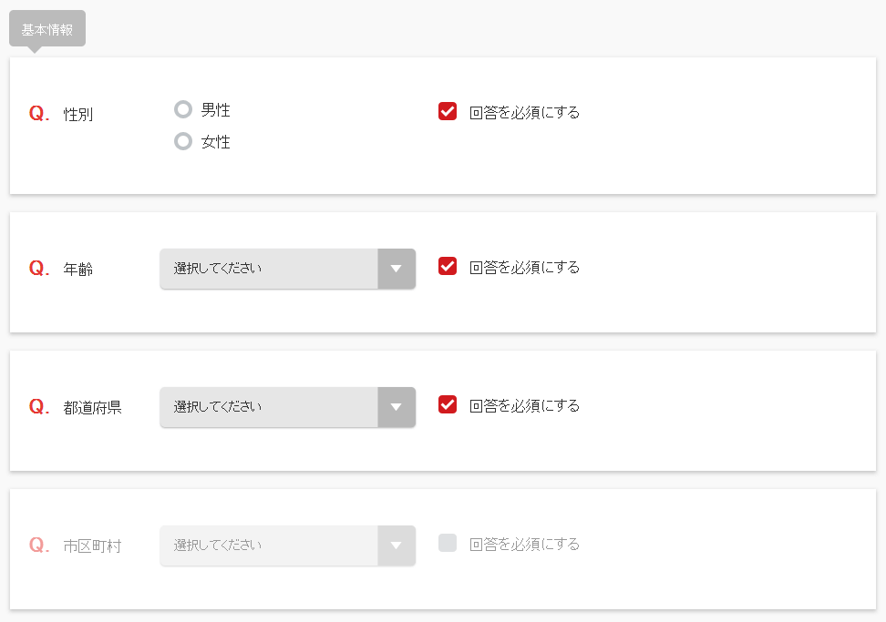Uncheck 回答を必須にする for the 都道府県 question

(x=448, y=405)
